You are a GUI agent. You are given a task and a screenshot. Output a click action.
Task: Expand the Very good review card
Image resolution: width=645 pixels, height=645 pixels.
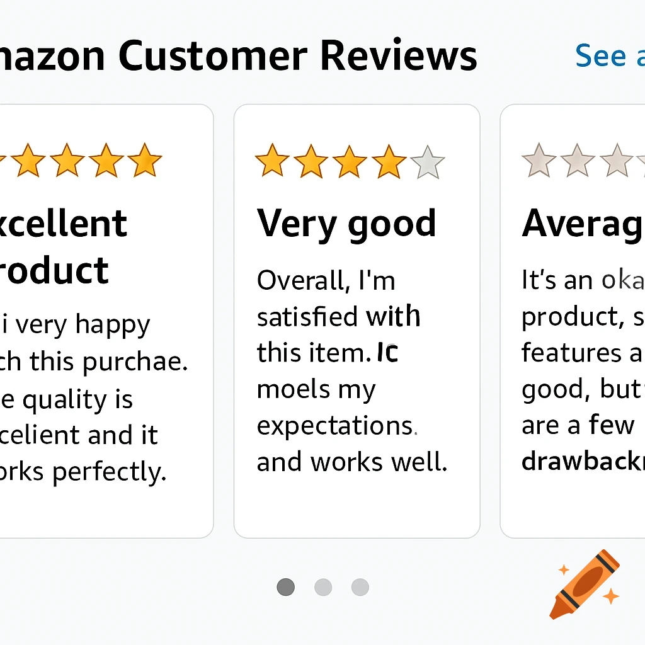pyautogui.click(x=357, y=321)
